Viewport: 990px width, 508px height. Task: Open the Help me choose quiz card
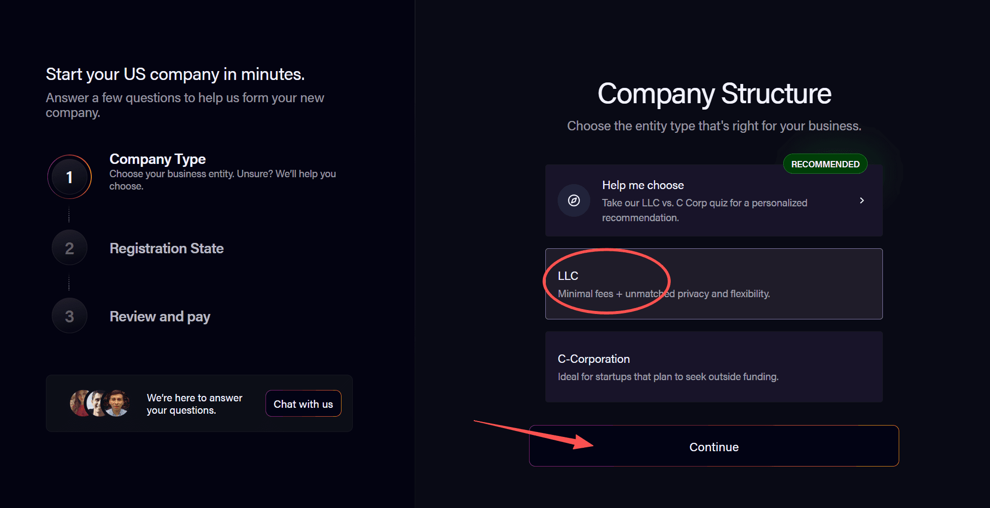714,200
